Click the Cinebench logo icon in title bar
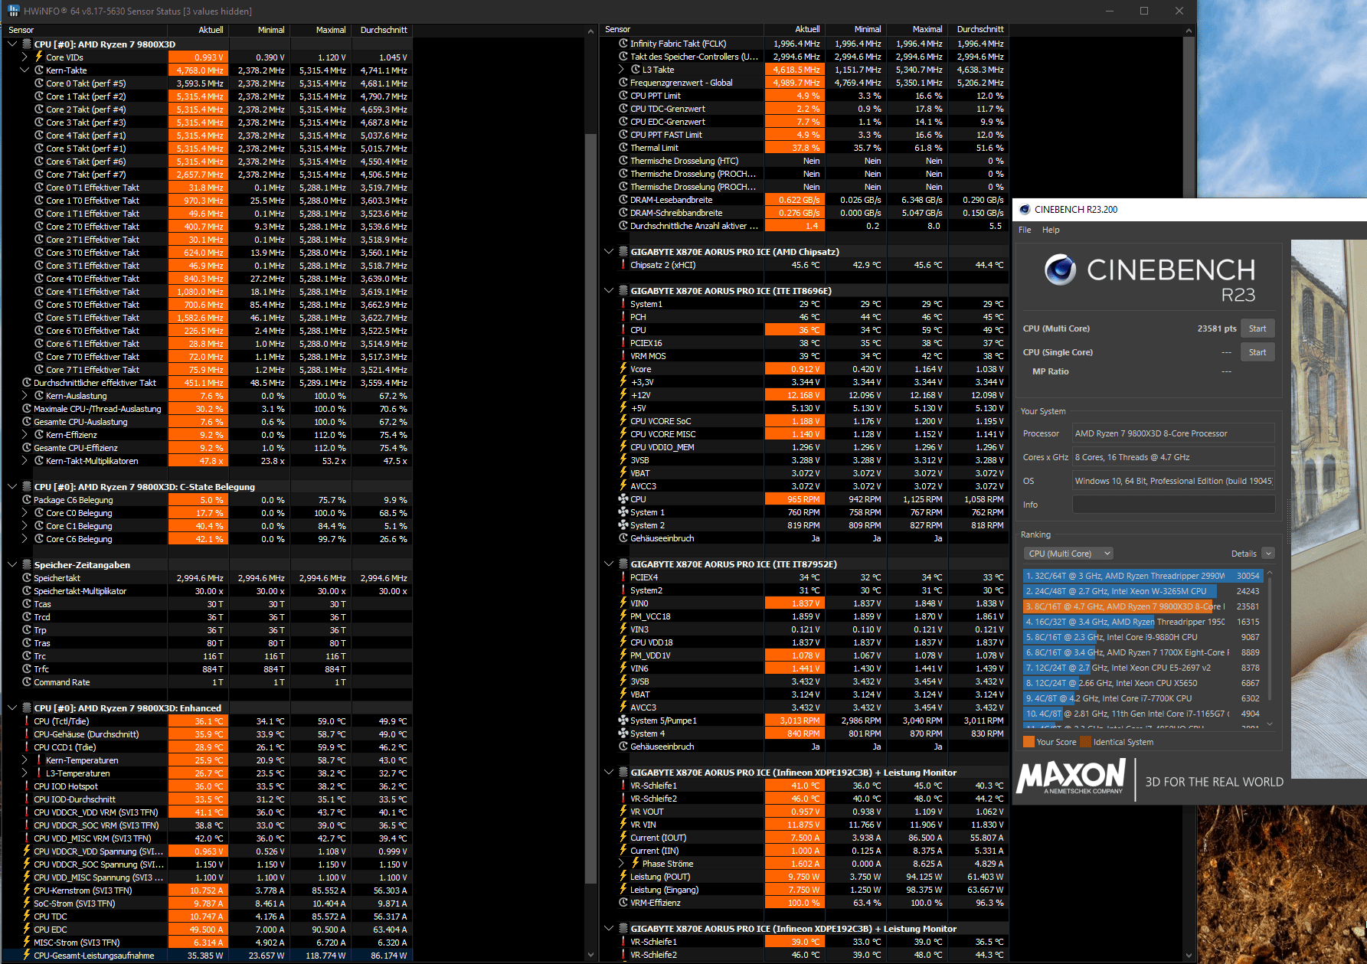The width and height of the screenshot is (1367, 964). [1025, 209]
